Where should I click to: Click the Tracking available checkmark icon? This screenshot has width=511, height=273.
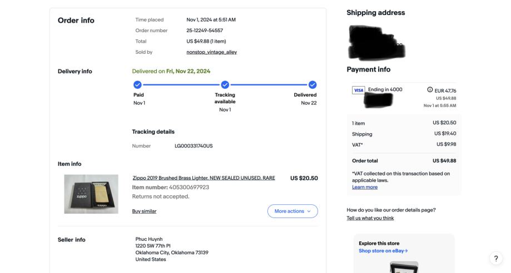pyautogui.click(x=225, y=85)
